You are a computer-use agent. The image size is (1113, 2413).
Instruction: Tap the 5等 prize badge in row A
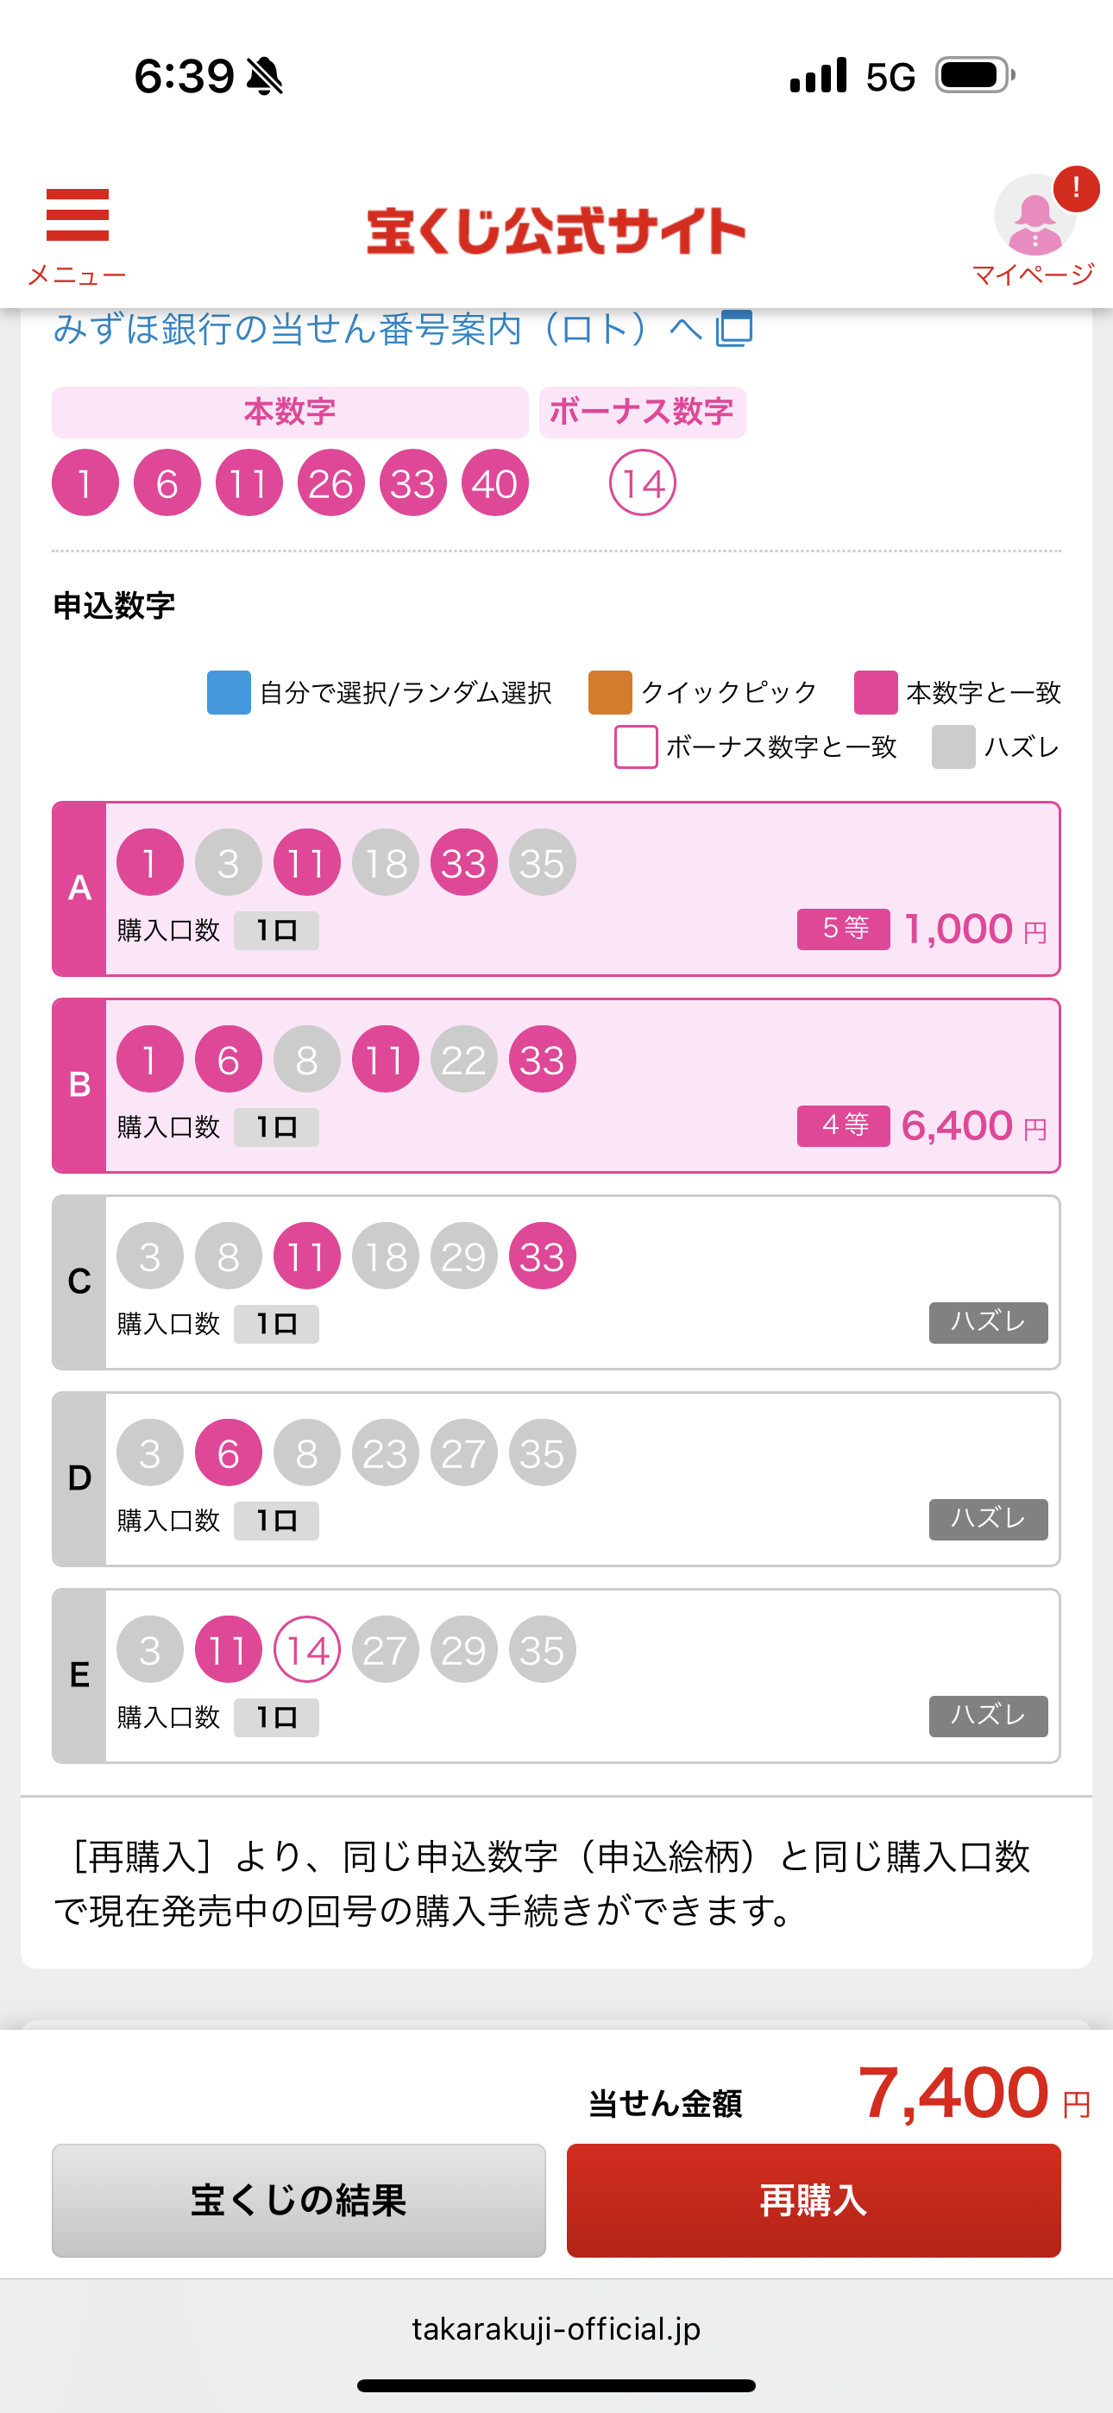pyautogui.click(x=843, y=929)
